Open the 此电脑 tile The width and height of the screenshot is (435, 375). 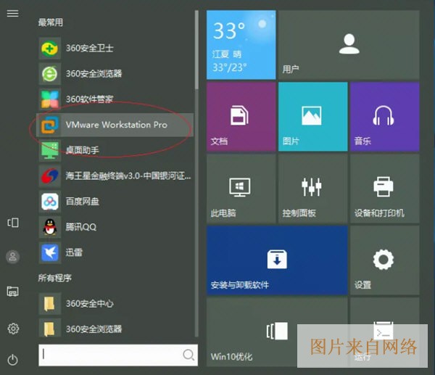[x=241, y=189]
